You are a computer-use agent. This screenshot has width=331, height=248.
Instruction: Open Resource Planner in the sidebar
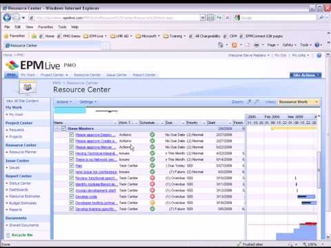[23, 152]
